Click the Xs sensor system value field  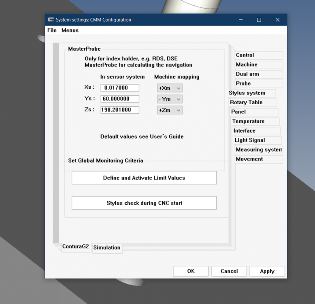(120, 88)
